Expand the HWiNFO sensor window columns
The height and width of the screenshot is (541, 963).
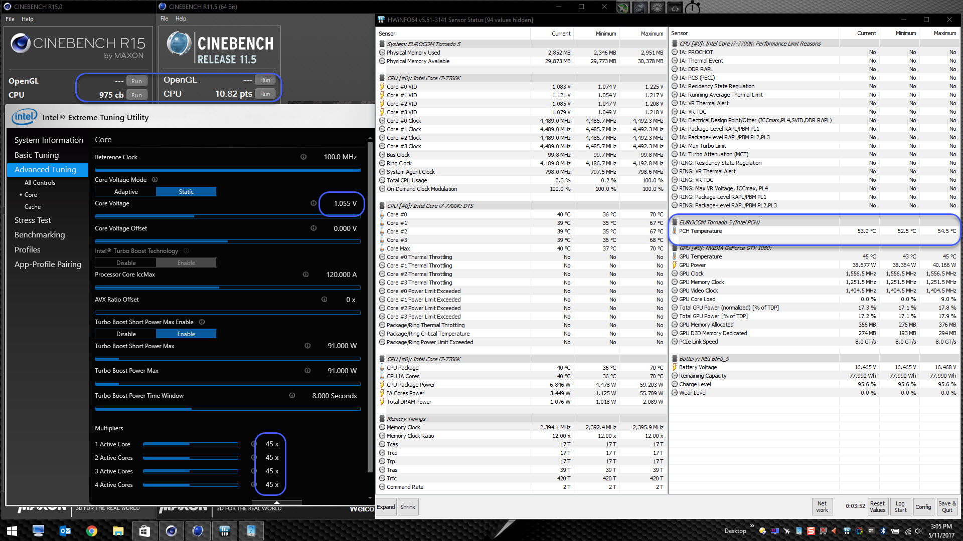click(386, 507)
